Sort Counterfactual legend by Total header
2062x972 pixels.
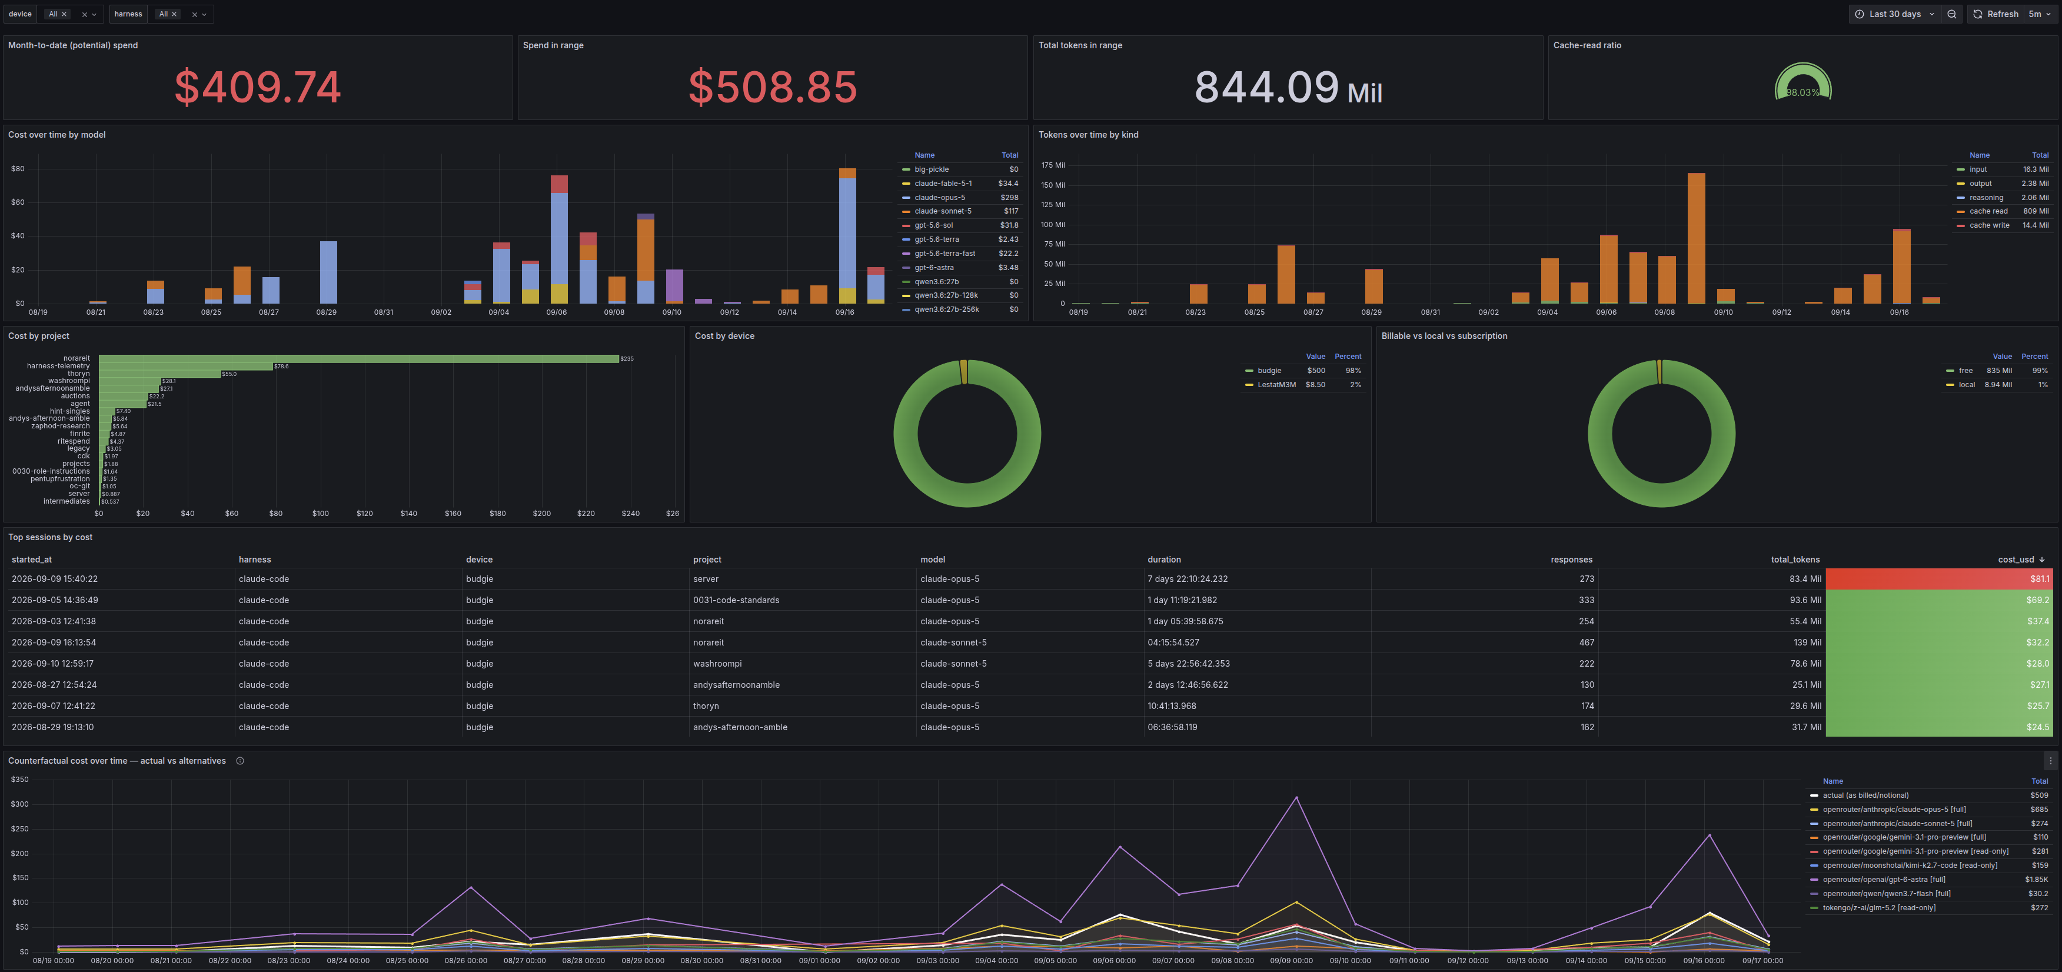coord(2039,781)
